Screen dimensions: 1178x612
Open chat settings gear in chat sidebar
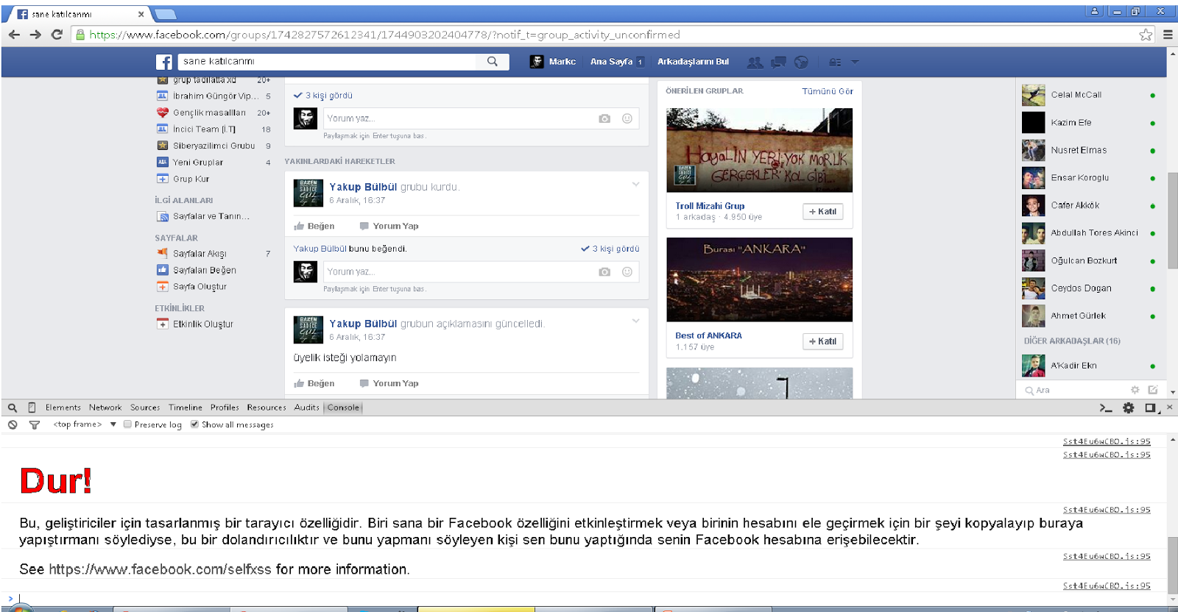click(1135, 390)
